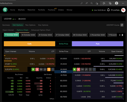Select the purple Puts header bar

(x=98, y=44)
